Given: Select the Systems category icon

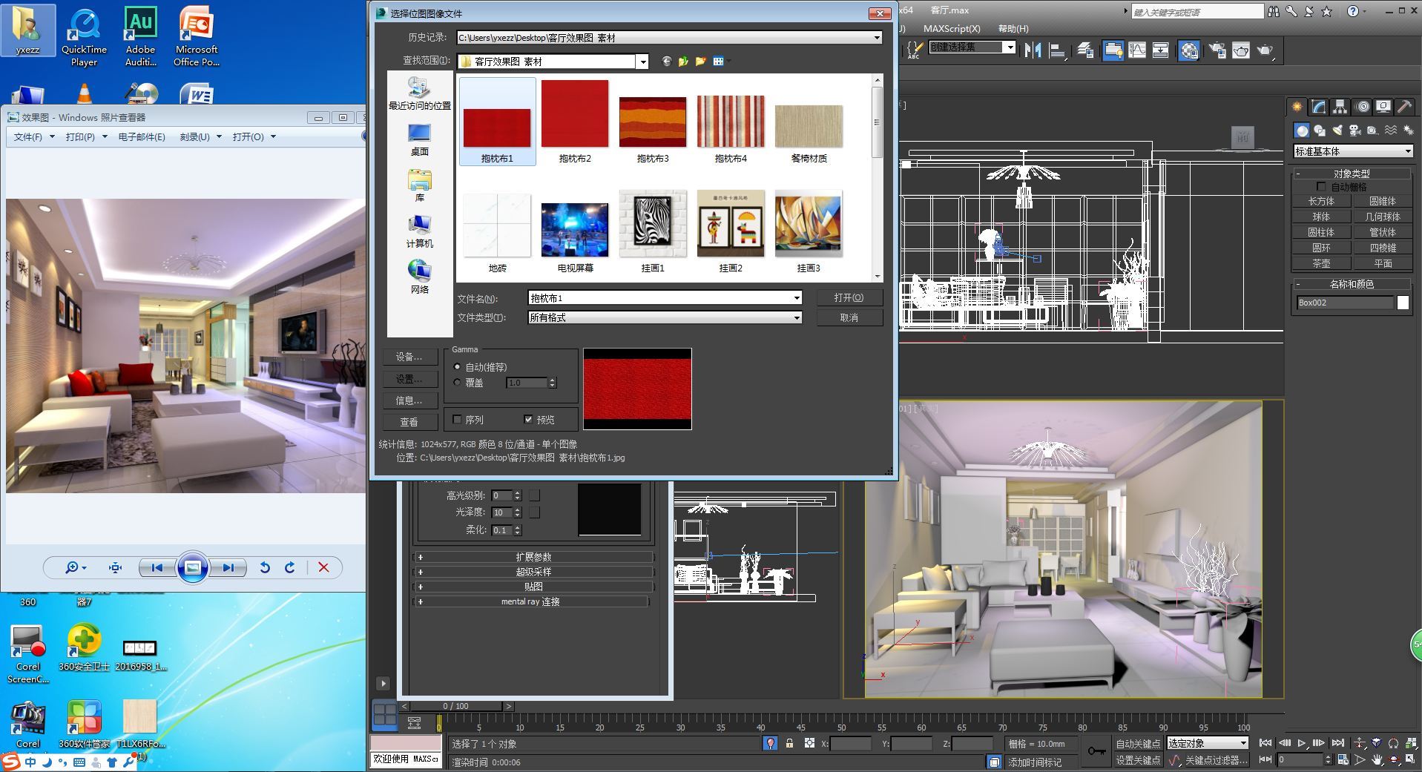Looking at the screenshot, I should tap(1409, 131).
